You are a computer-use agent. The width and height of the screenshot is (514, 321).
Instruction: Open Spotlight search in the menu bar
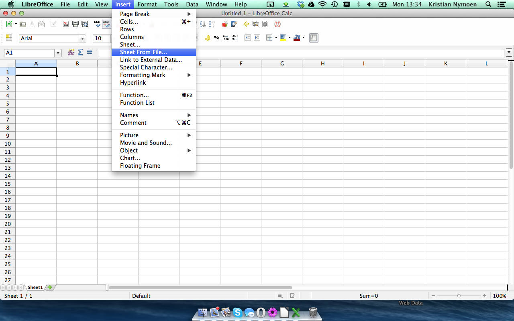point(488,4)
